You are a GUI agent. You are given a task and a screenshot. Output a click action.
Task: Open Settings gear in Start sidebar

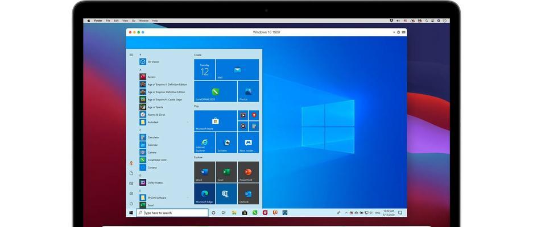(x=131, y=194)
